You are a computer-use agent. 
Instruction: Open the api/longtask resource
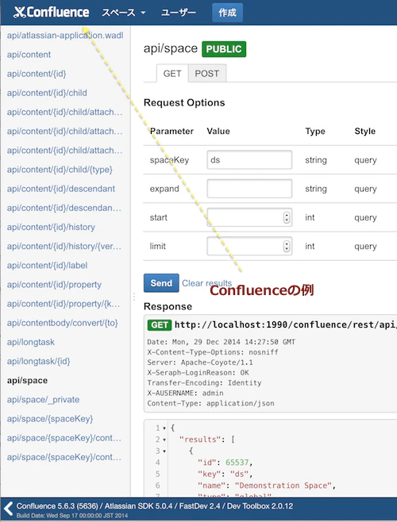[x=31, y=342]
